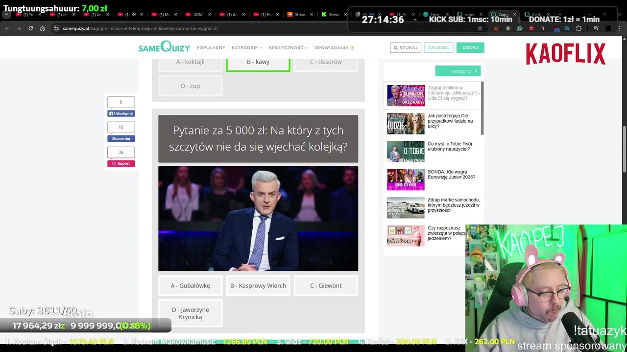Viewport: 627px width, 352px height.
Task: Select answer D - zup
Action: (190, 86)
